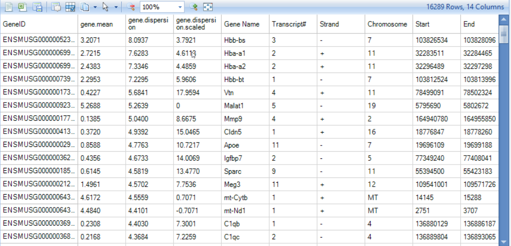This screenshot has width=511, height=246.
Task: Select the Apoe gene name cell
Action: 245,145
